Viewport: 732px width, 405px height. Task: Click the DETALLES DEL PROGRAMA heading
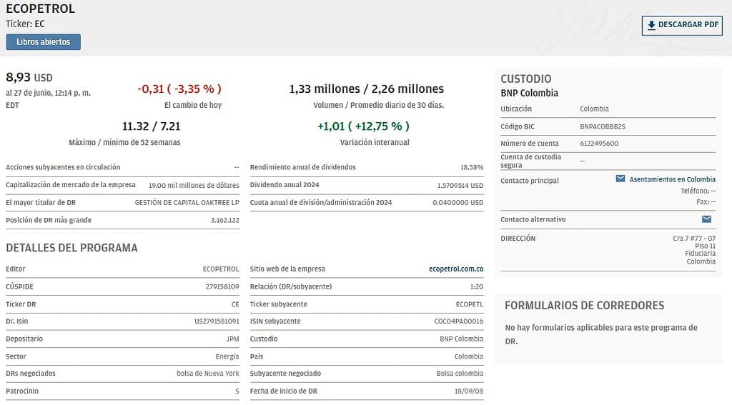(x=72, y=248)
